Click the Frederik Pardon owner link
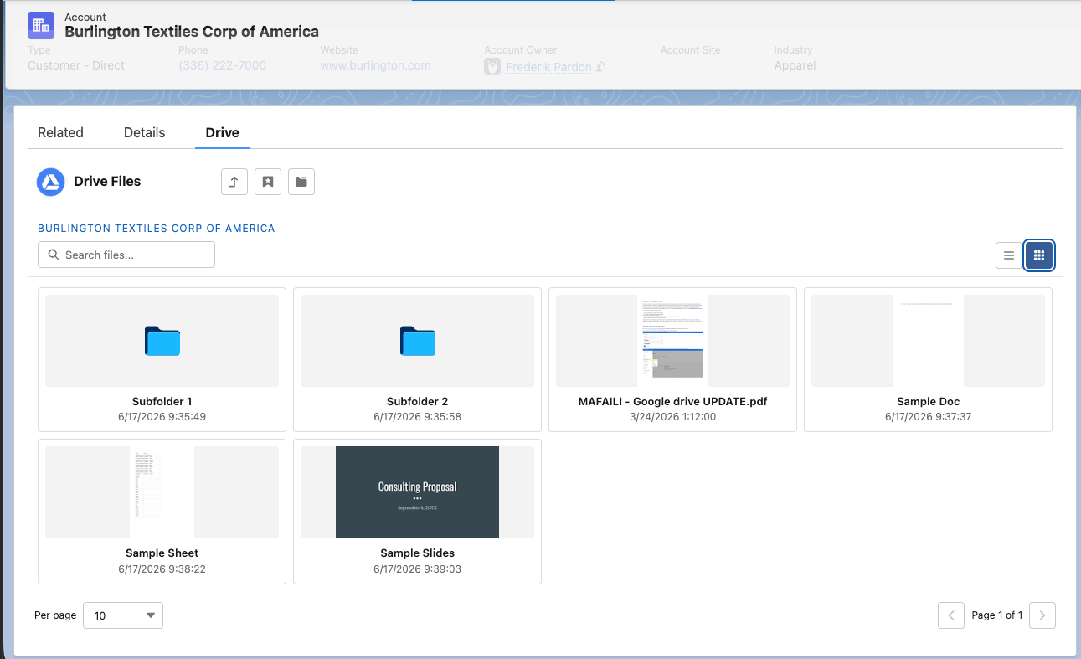Image resolution: width=1081 pixels, height=659 pixels. [548, 67]
